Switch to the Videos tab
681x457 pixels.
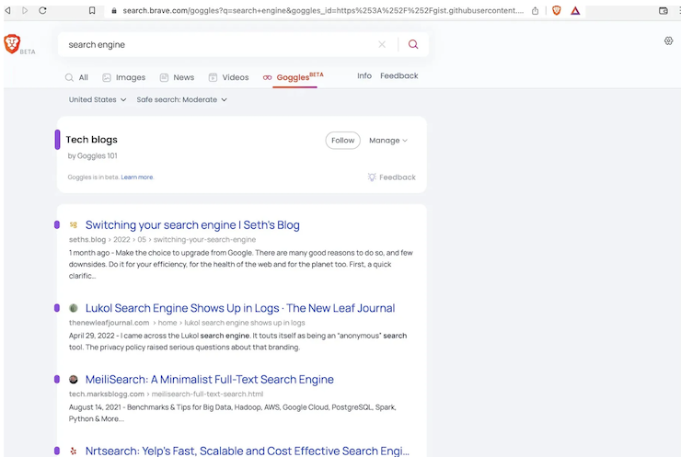point(228,77)
